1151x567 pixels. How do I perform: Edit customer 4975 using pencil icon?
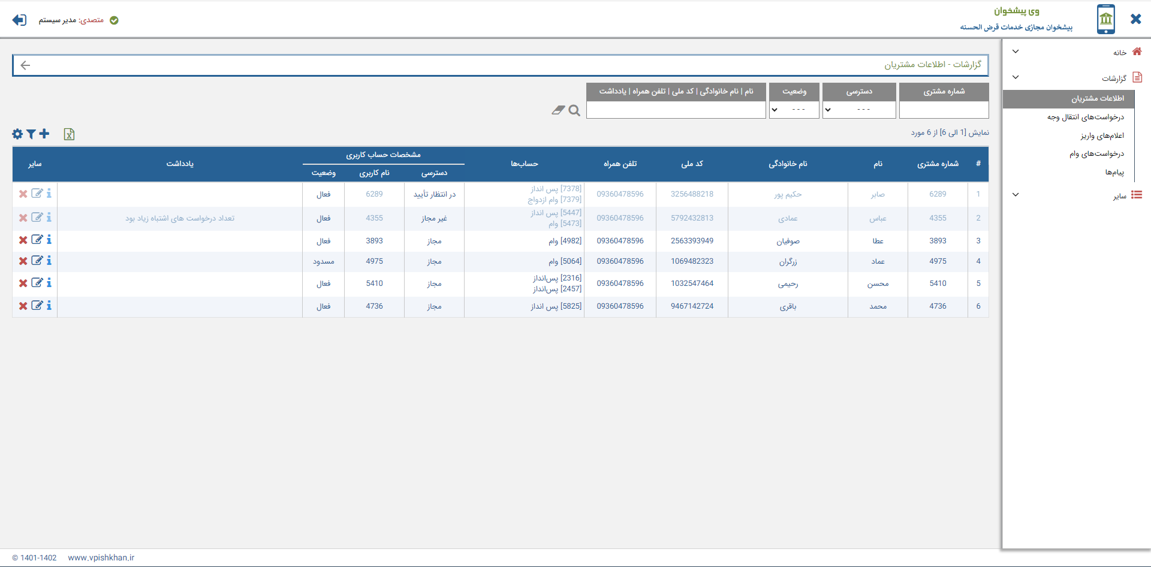click(37, 261)
